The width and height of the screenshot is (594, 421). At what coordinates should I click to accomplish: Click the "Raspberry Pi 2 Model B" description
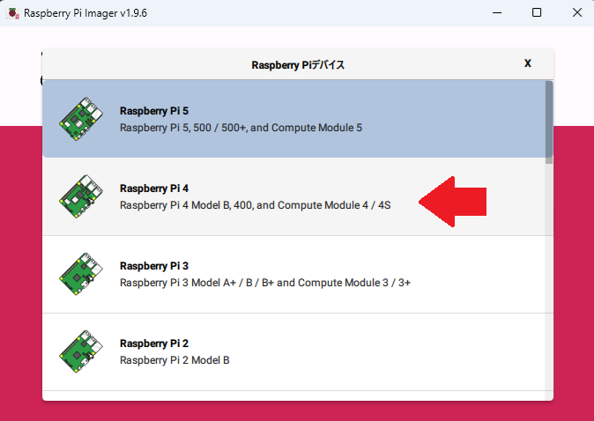point(174,360)
